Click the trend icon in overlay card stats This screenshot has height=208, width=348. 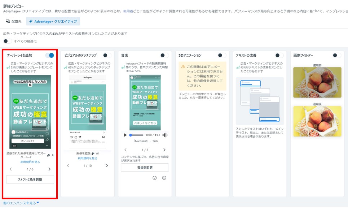[8, 67]
